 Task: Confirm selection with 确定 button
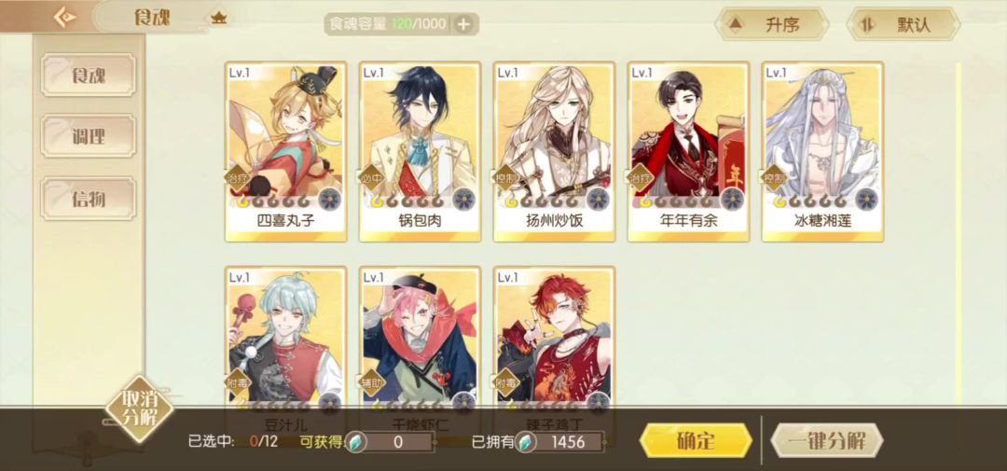coord(696,441)
